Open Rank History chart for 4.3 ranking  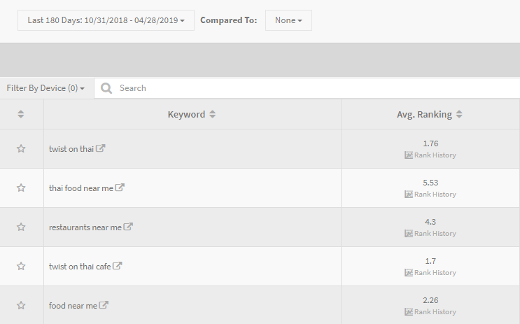coord(430,233)
